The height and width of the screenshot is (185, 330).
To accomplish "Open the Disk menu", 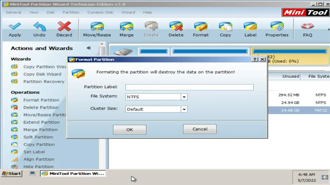I will pos(51,12).
